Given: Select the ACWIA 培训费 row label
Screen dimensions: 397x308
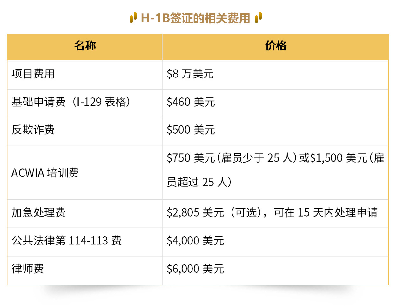Looking at the screenshot, I should pos(45,173).
